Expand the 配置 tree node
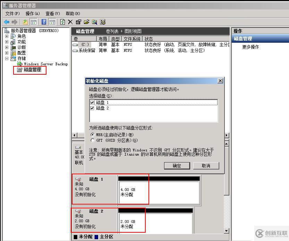The height and width of the screenshot is (241, 289). pos(7,53)
